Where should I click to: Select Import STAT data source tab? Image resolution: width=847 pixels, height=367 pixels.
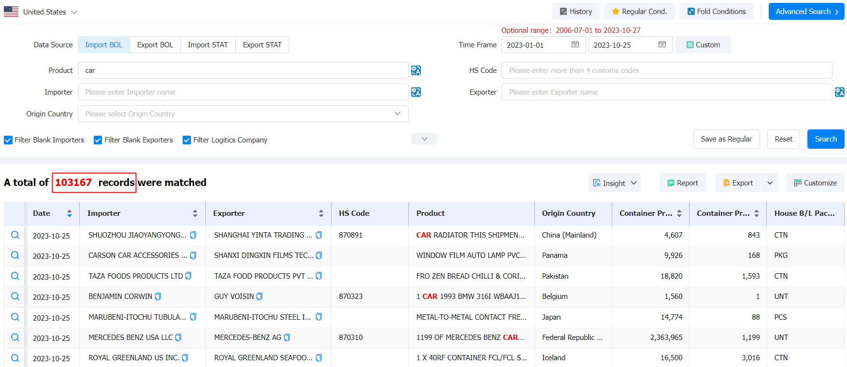coord(208,45)
